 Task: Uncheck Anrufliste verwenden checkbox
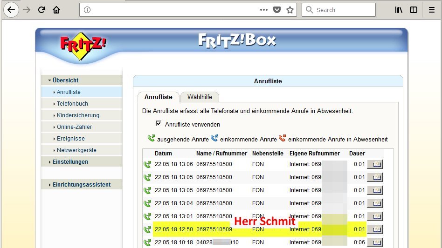click(159, 123)
